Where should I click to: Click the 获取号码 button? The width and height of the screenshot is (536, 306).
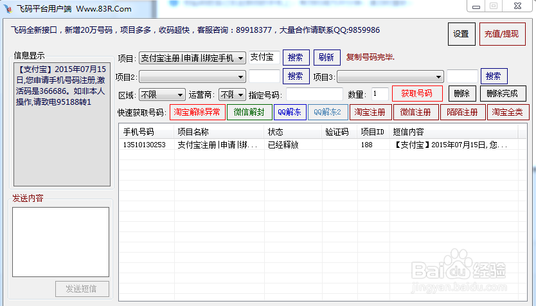(417, 93)
